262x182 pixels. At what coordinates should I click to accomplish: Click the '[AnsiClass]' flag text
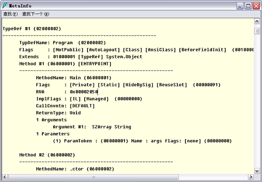(160, 50)
